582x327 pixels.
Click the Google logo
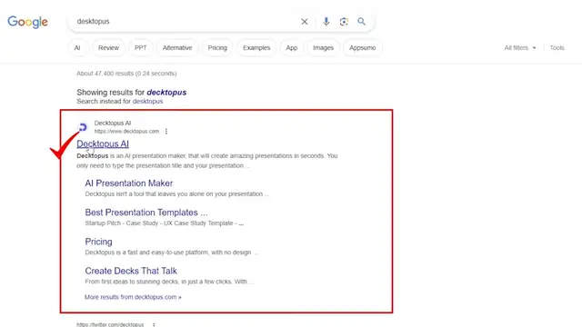(x=27, y=22)
